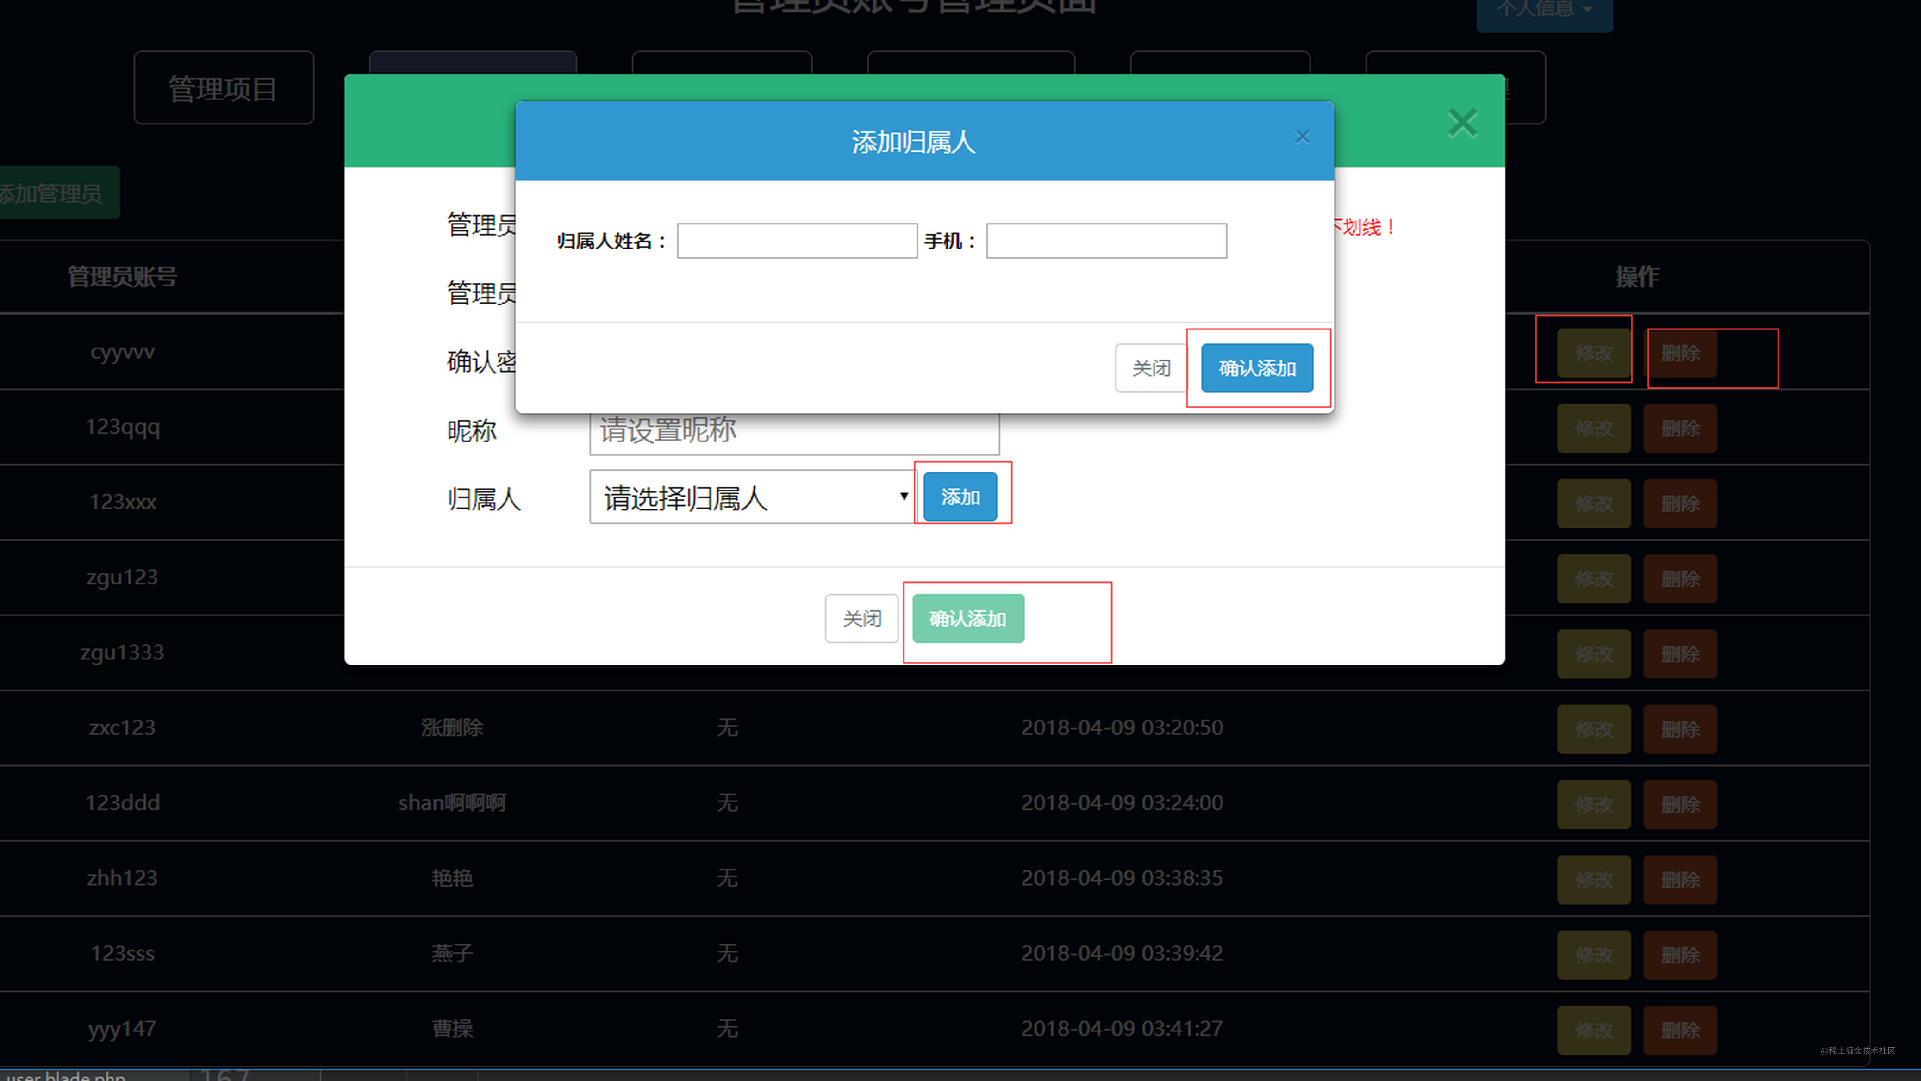Select the 123ddd account cell

[122, 803]
